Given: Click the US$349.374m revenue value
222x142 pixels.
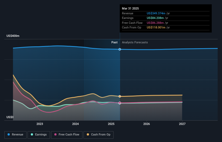Looking at the screenshot, I should [x=156, y=13].
